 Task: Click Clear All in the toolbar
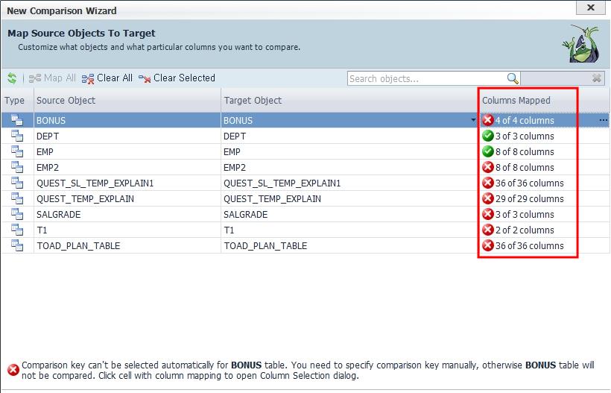[107, 78]
